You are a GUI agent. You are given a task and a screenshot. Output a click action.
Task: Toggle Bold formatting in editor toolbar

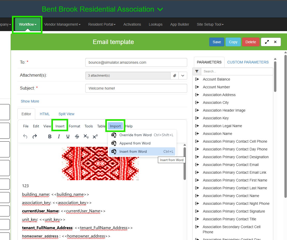point(50,136)
